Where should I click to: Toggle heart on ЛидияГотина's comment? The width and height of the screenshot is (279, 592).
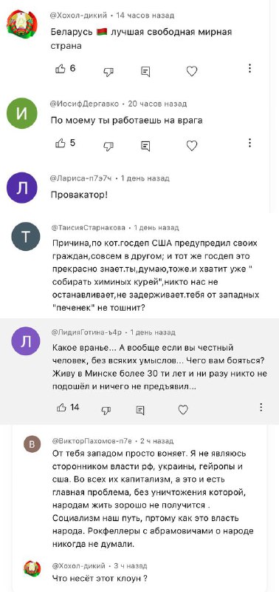click(183, 410)
